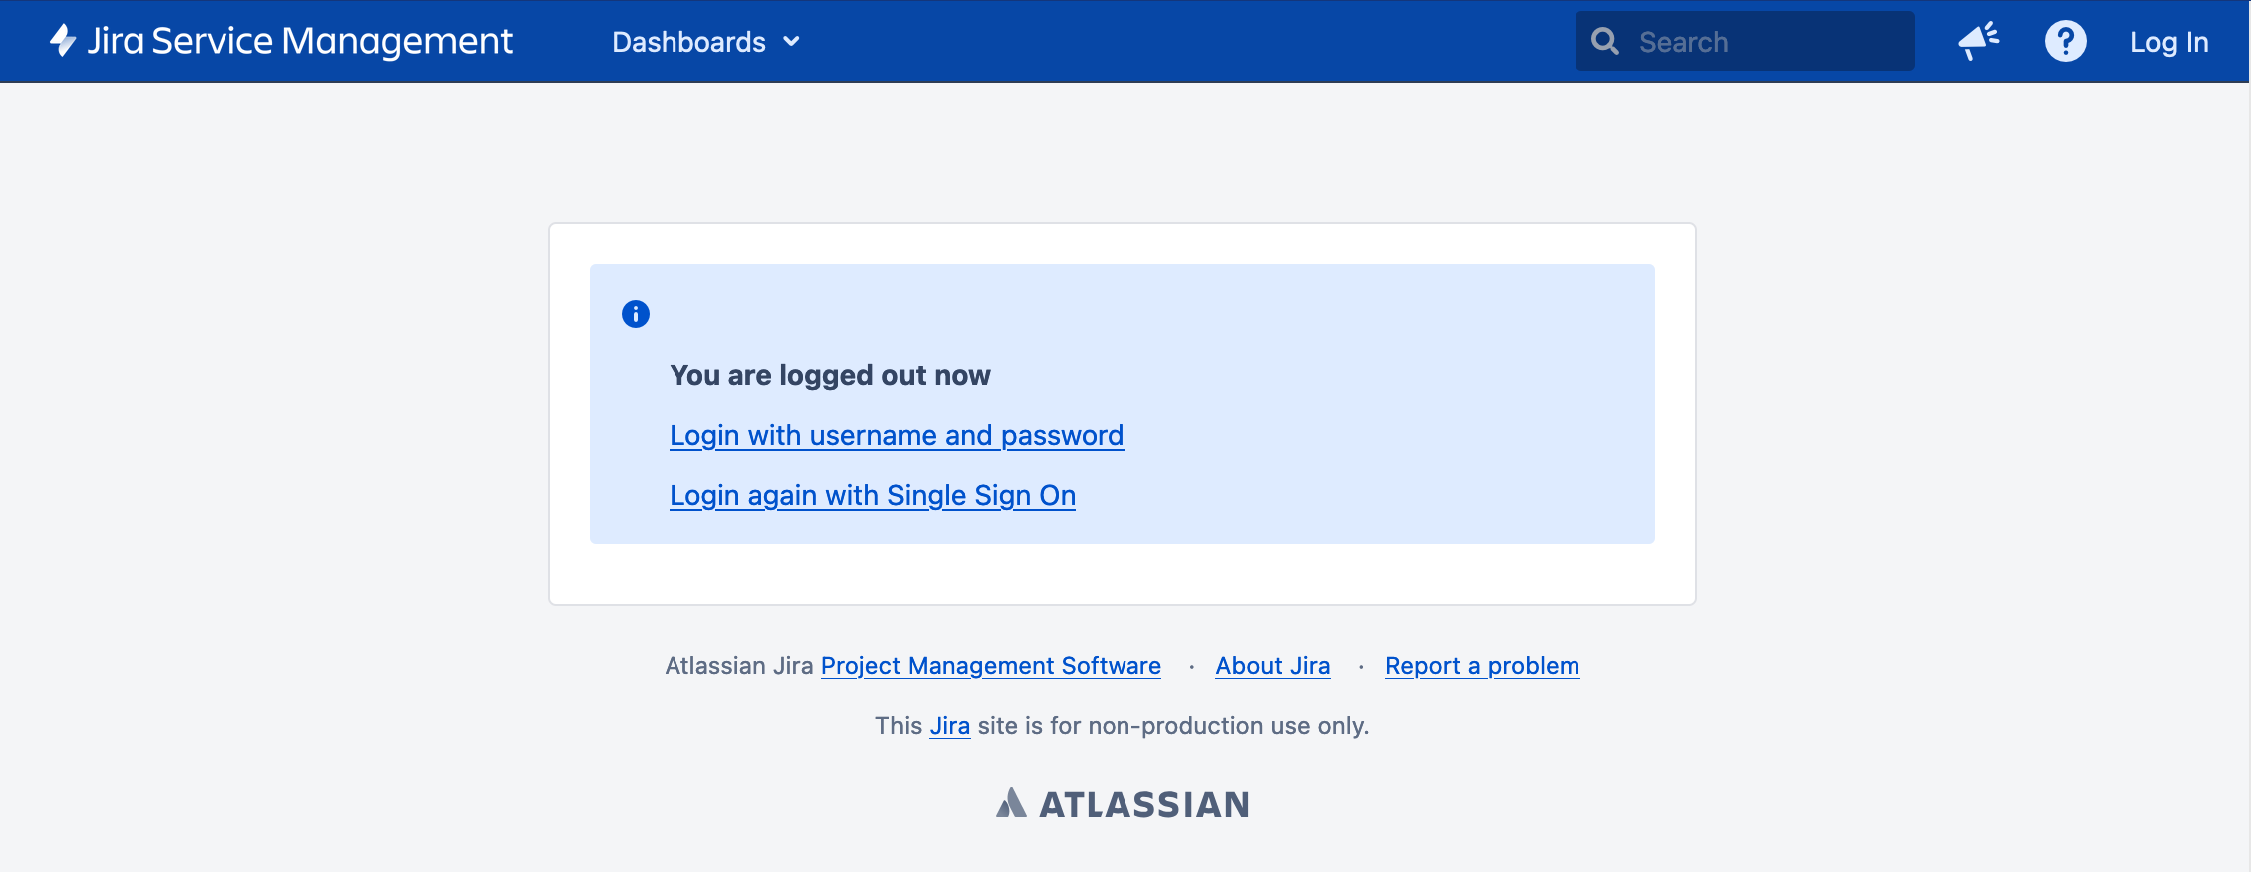Screen dimensions: 2251x872
Task: Click the Jira Service Management title text
Action: (x=299, y=41)
